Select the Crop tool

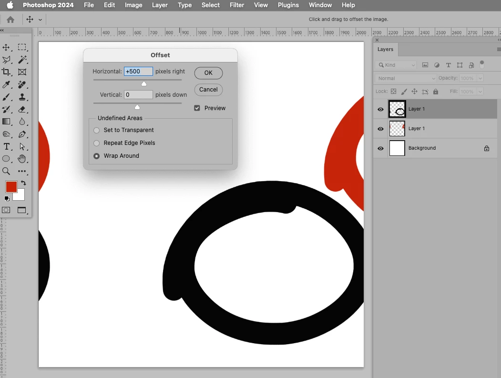[6, 72]
